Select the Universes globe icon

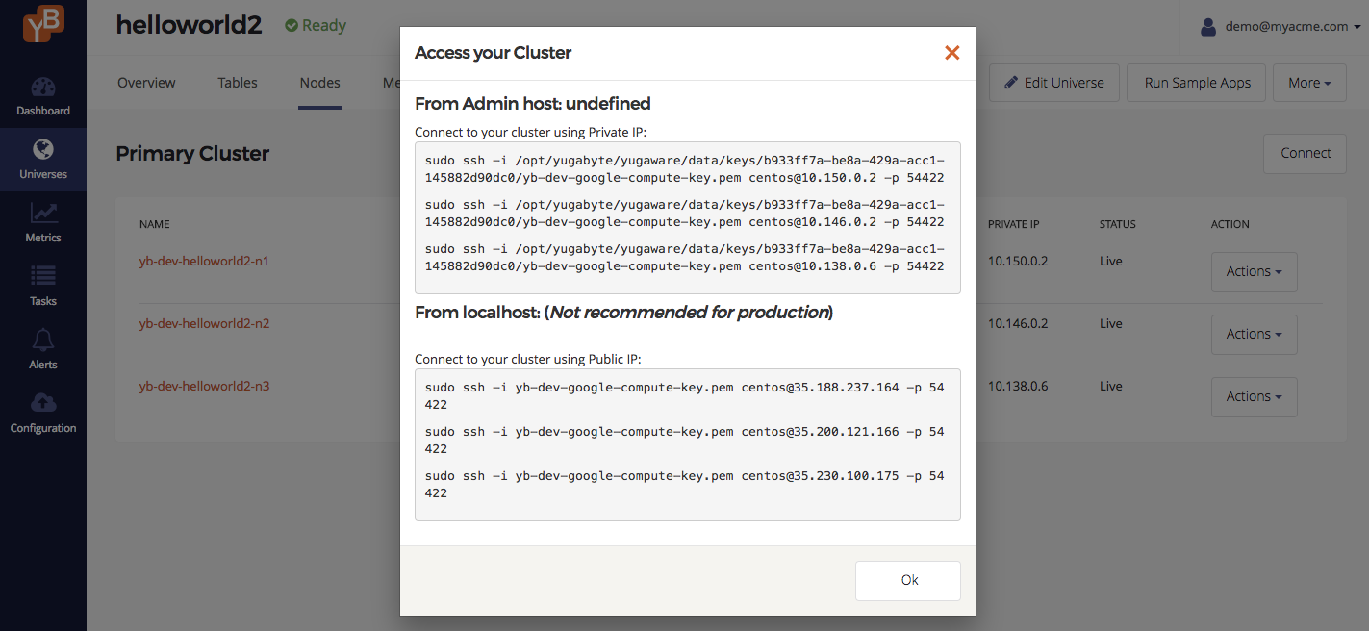43,149
